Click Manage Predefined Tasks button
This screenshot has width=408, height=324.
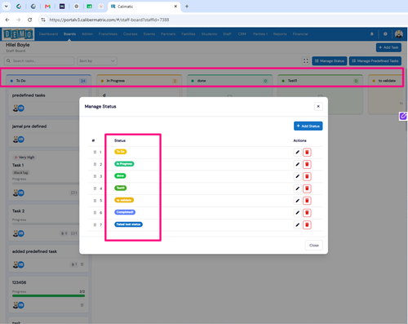(x=375, y=61)
